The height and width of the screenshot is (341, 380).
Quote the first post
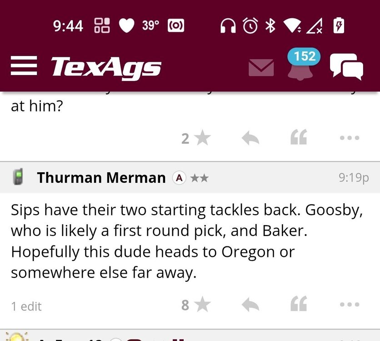299,137
